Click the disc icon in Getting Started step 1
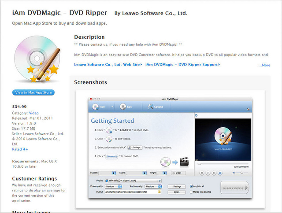282x213 pixels. [x=109, y=130]
